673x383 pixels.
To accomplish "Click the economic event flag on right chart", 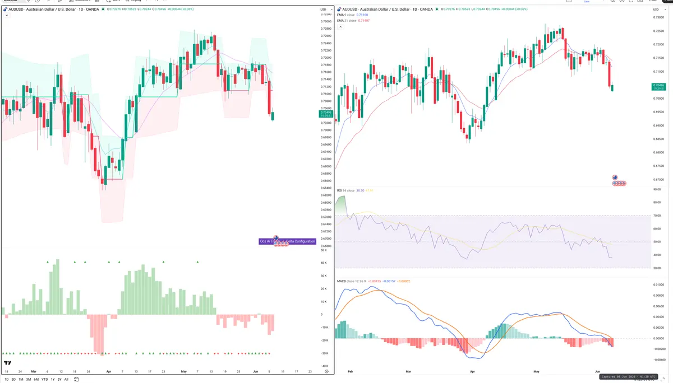I will point(615,178).
